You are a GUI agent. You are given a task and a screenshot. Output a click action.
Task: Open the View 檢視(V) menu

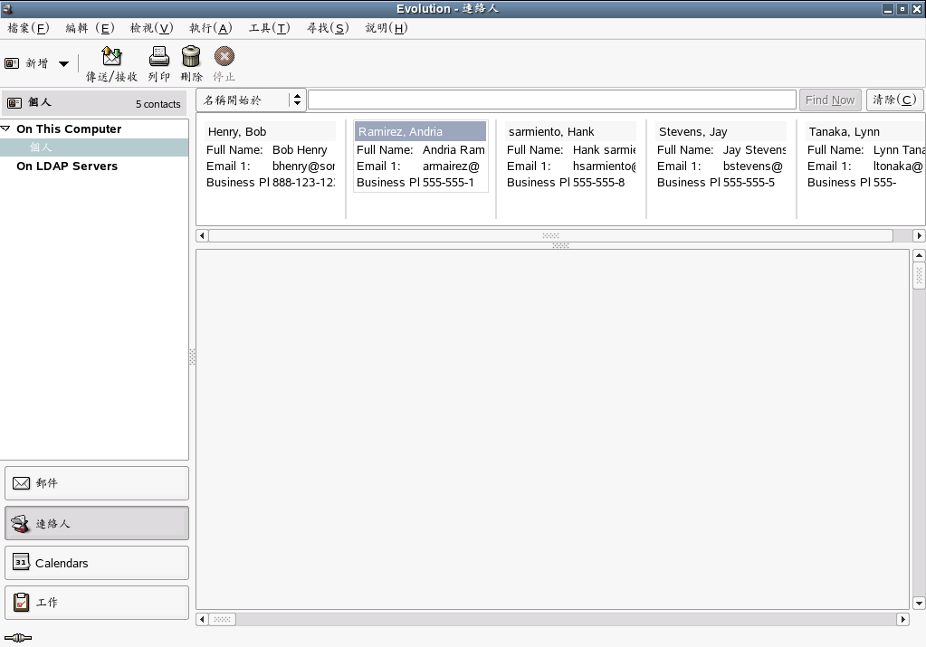(x=151, y=28)
